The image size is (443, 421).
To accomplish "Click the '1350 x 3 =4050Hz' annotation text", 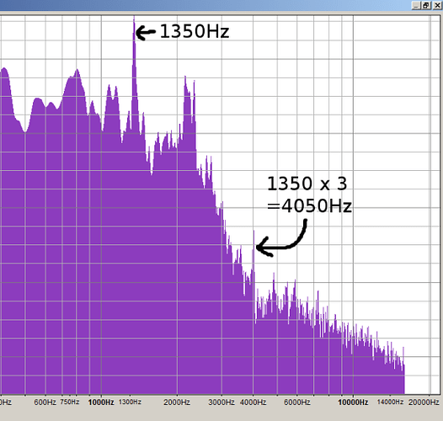I will (309, 195).
